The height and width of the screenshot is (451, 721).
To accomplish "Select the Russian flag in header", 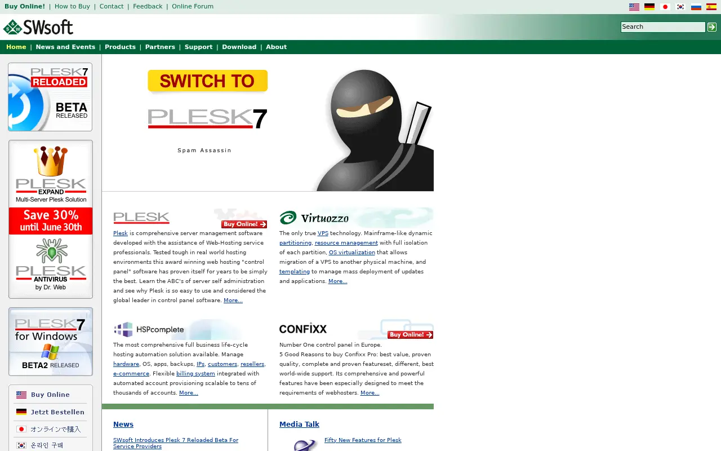I will point(696,7).
